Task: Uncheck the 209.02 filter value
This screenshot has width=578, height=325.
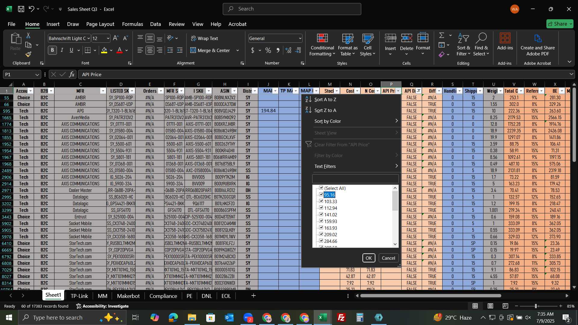Action: pyautogui.click(x=321, y=234)
